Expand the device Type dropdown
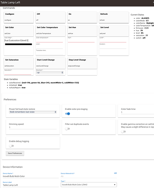154x188 pixels. (89, 185)
